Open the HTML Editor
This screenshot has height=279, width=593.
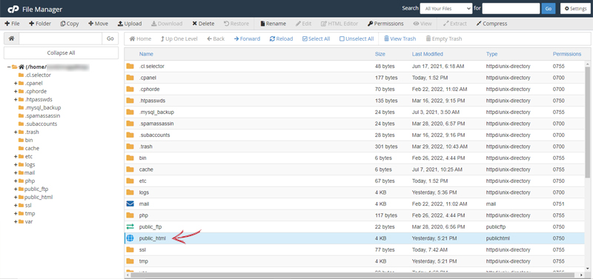[339, 24]
